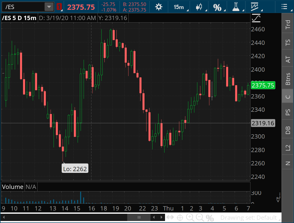The width and height of the screenshot is (294, 223).
Task: Select the C sidebar tab
Action: coord(288,96)
